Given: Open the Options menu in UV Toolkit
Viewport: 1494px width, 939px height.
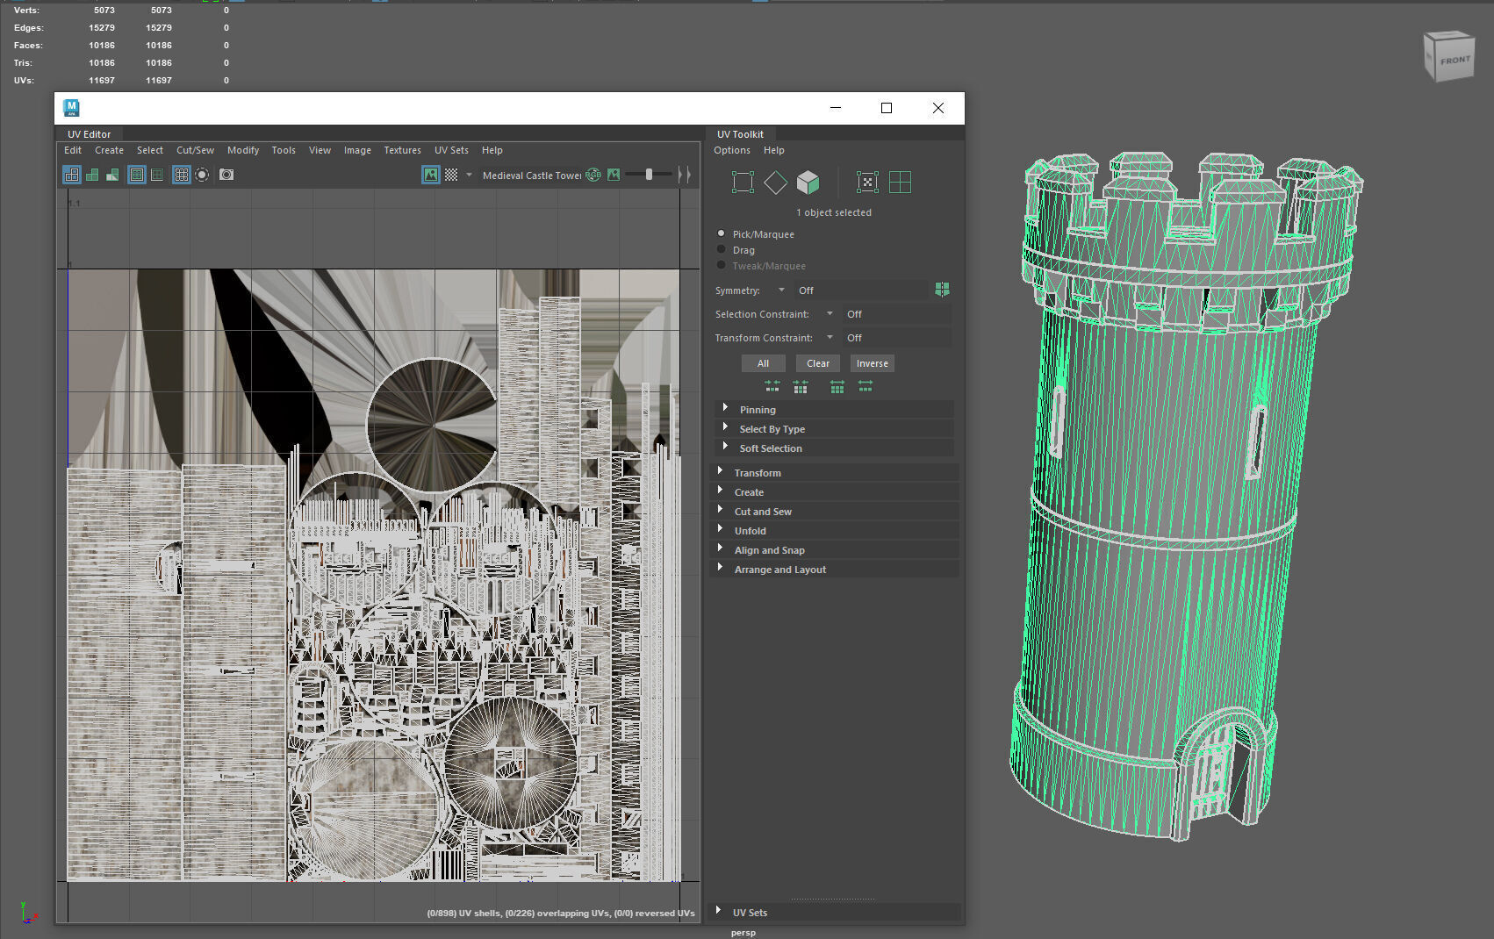Looking at the screenshot, I should [732, 150].
